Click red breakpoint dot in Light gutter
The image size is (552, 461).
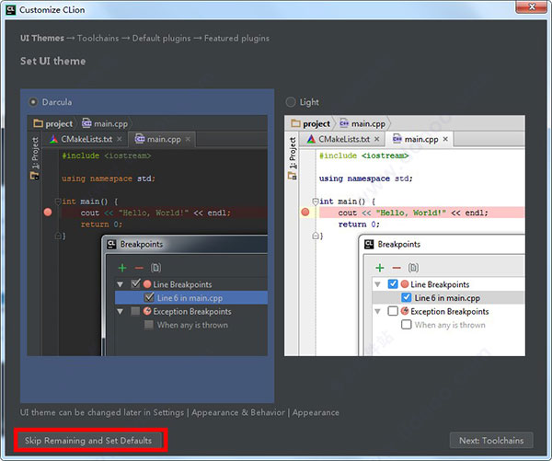305,212
